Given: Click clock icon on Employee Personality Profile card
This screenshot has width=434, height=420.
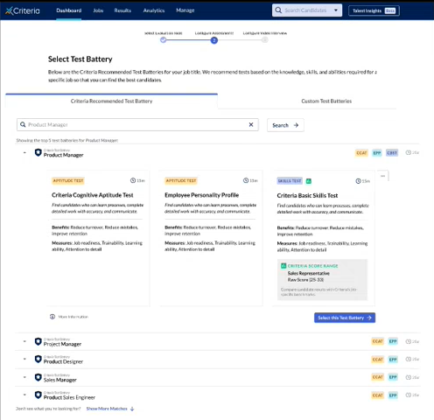Looking at the screenshot, I should point(246,180).
